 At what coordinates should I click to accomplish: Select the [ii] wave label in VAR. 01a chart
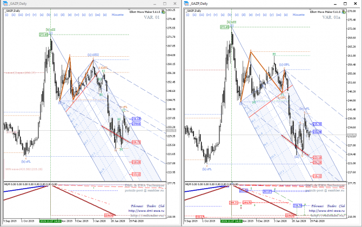(195, 15)
